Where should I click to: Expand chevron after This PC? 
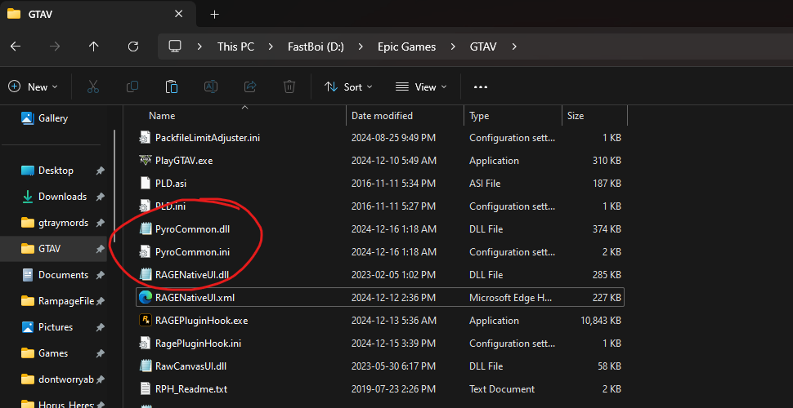(271, 47)
